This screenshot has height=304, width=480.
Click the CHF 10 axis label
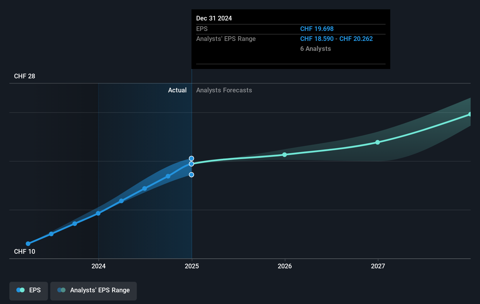point(25,252)
